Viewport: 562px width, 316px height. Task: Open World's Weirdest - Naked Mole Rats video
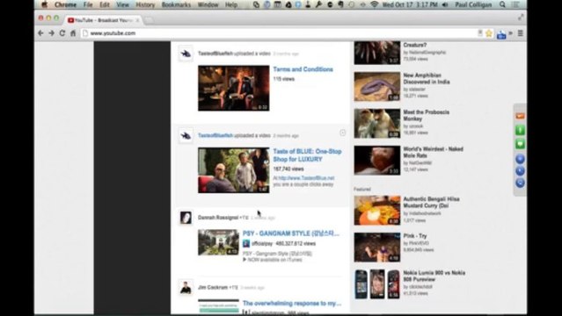coord(433,152)
